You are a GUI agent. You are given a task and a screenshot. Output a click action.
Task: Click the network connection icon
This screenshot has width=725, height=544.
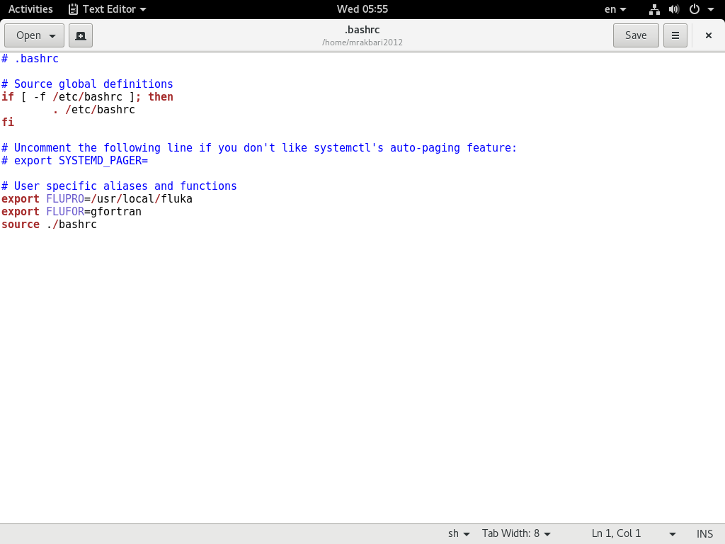[654, 9]
